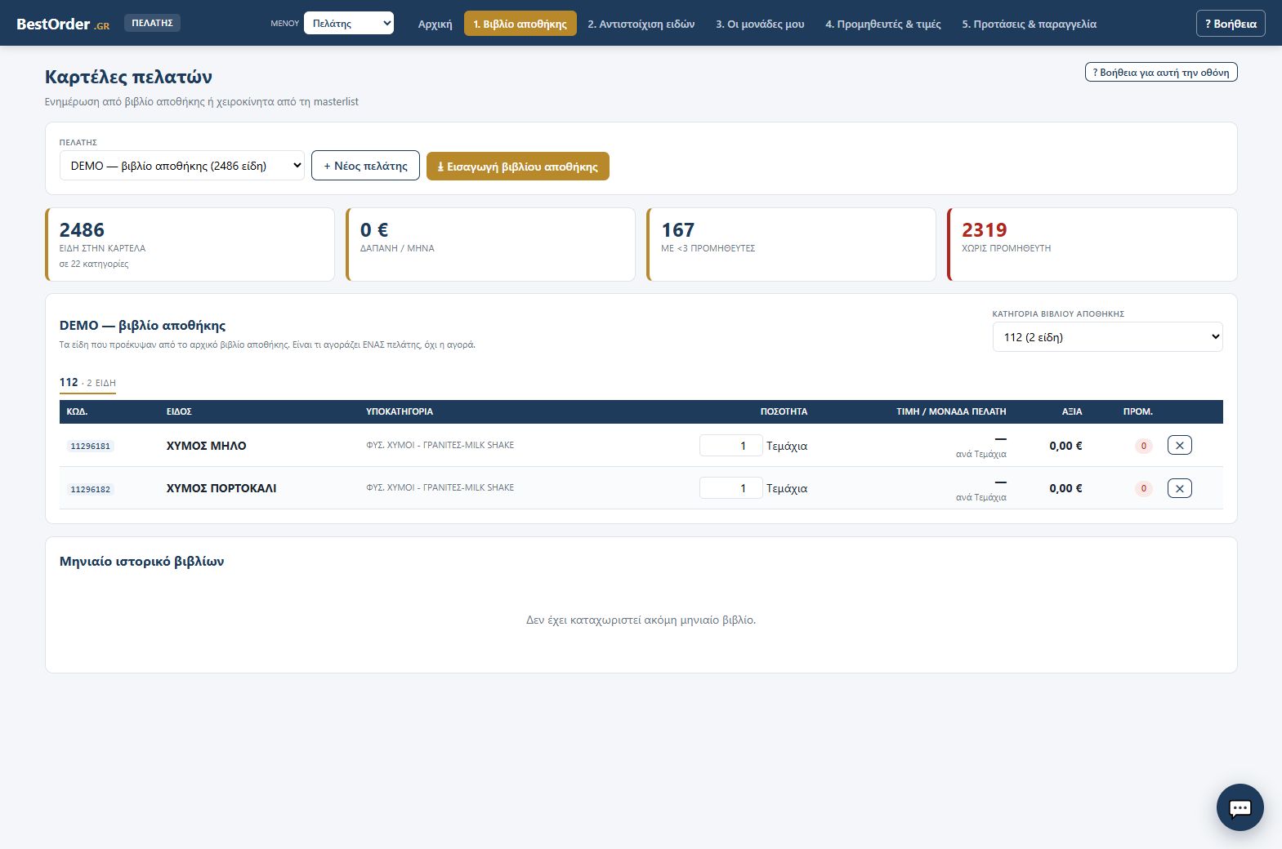The height and width of the screenshot is (849, 1282).
Task: Click the 112 category tab heading
Action: pos(87,383)
